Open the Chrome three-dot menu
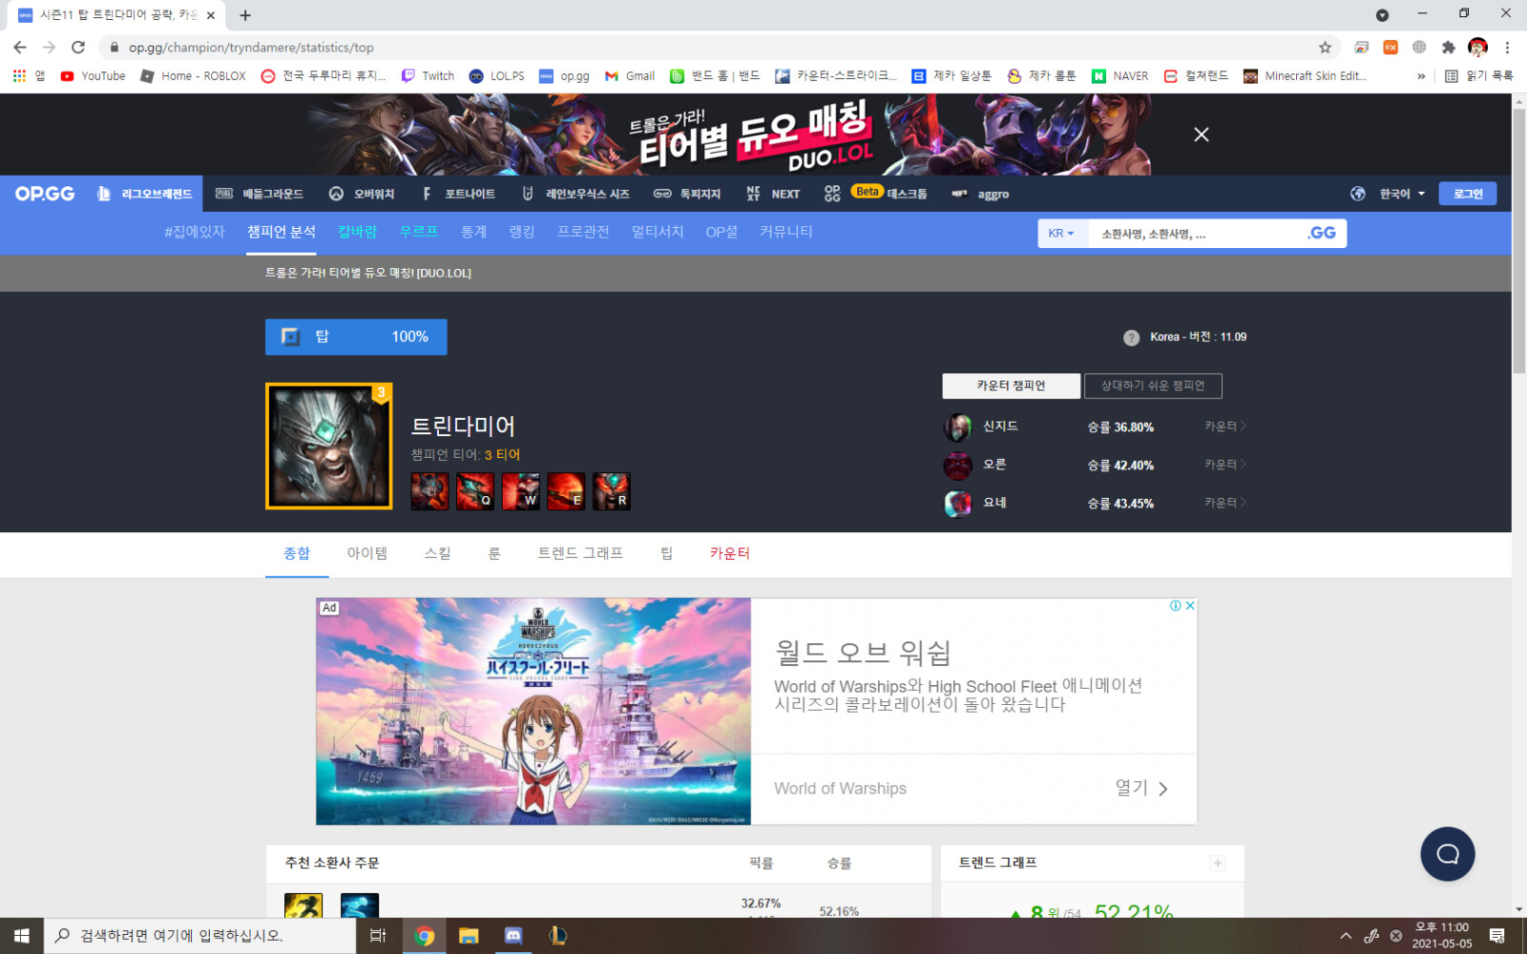The image size is (1527, 954). pyautogui.click(x=1508, y=48)
